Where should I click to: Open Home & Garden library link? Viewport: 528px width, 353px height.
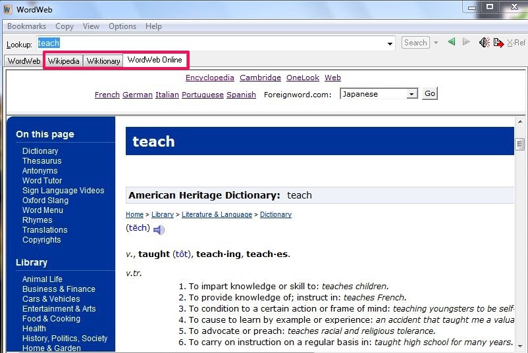[51, 348]
